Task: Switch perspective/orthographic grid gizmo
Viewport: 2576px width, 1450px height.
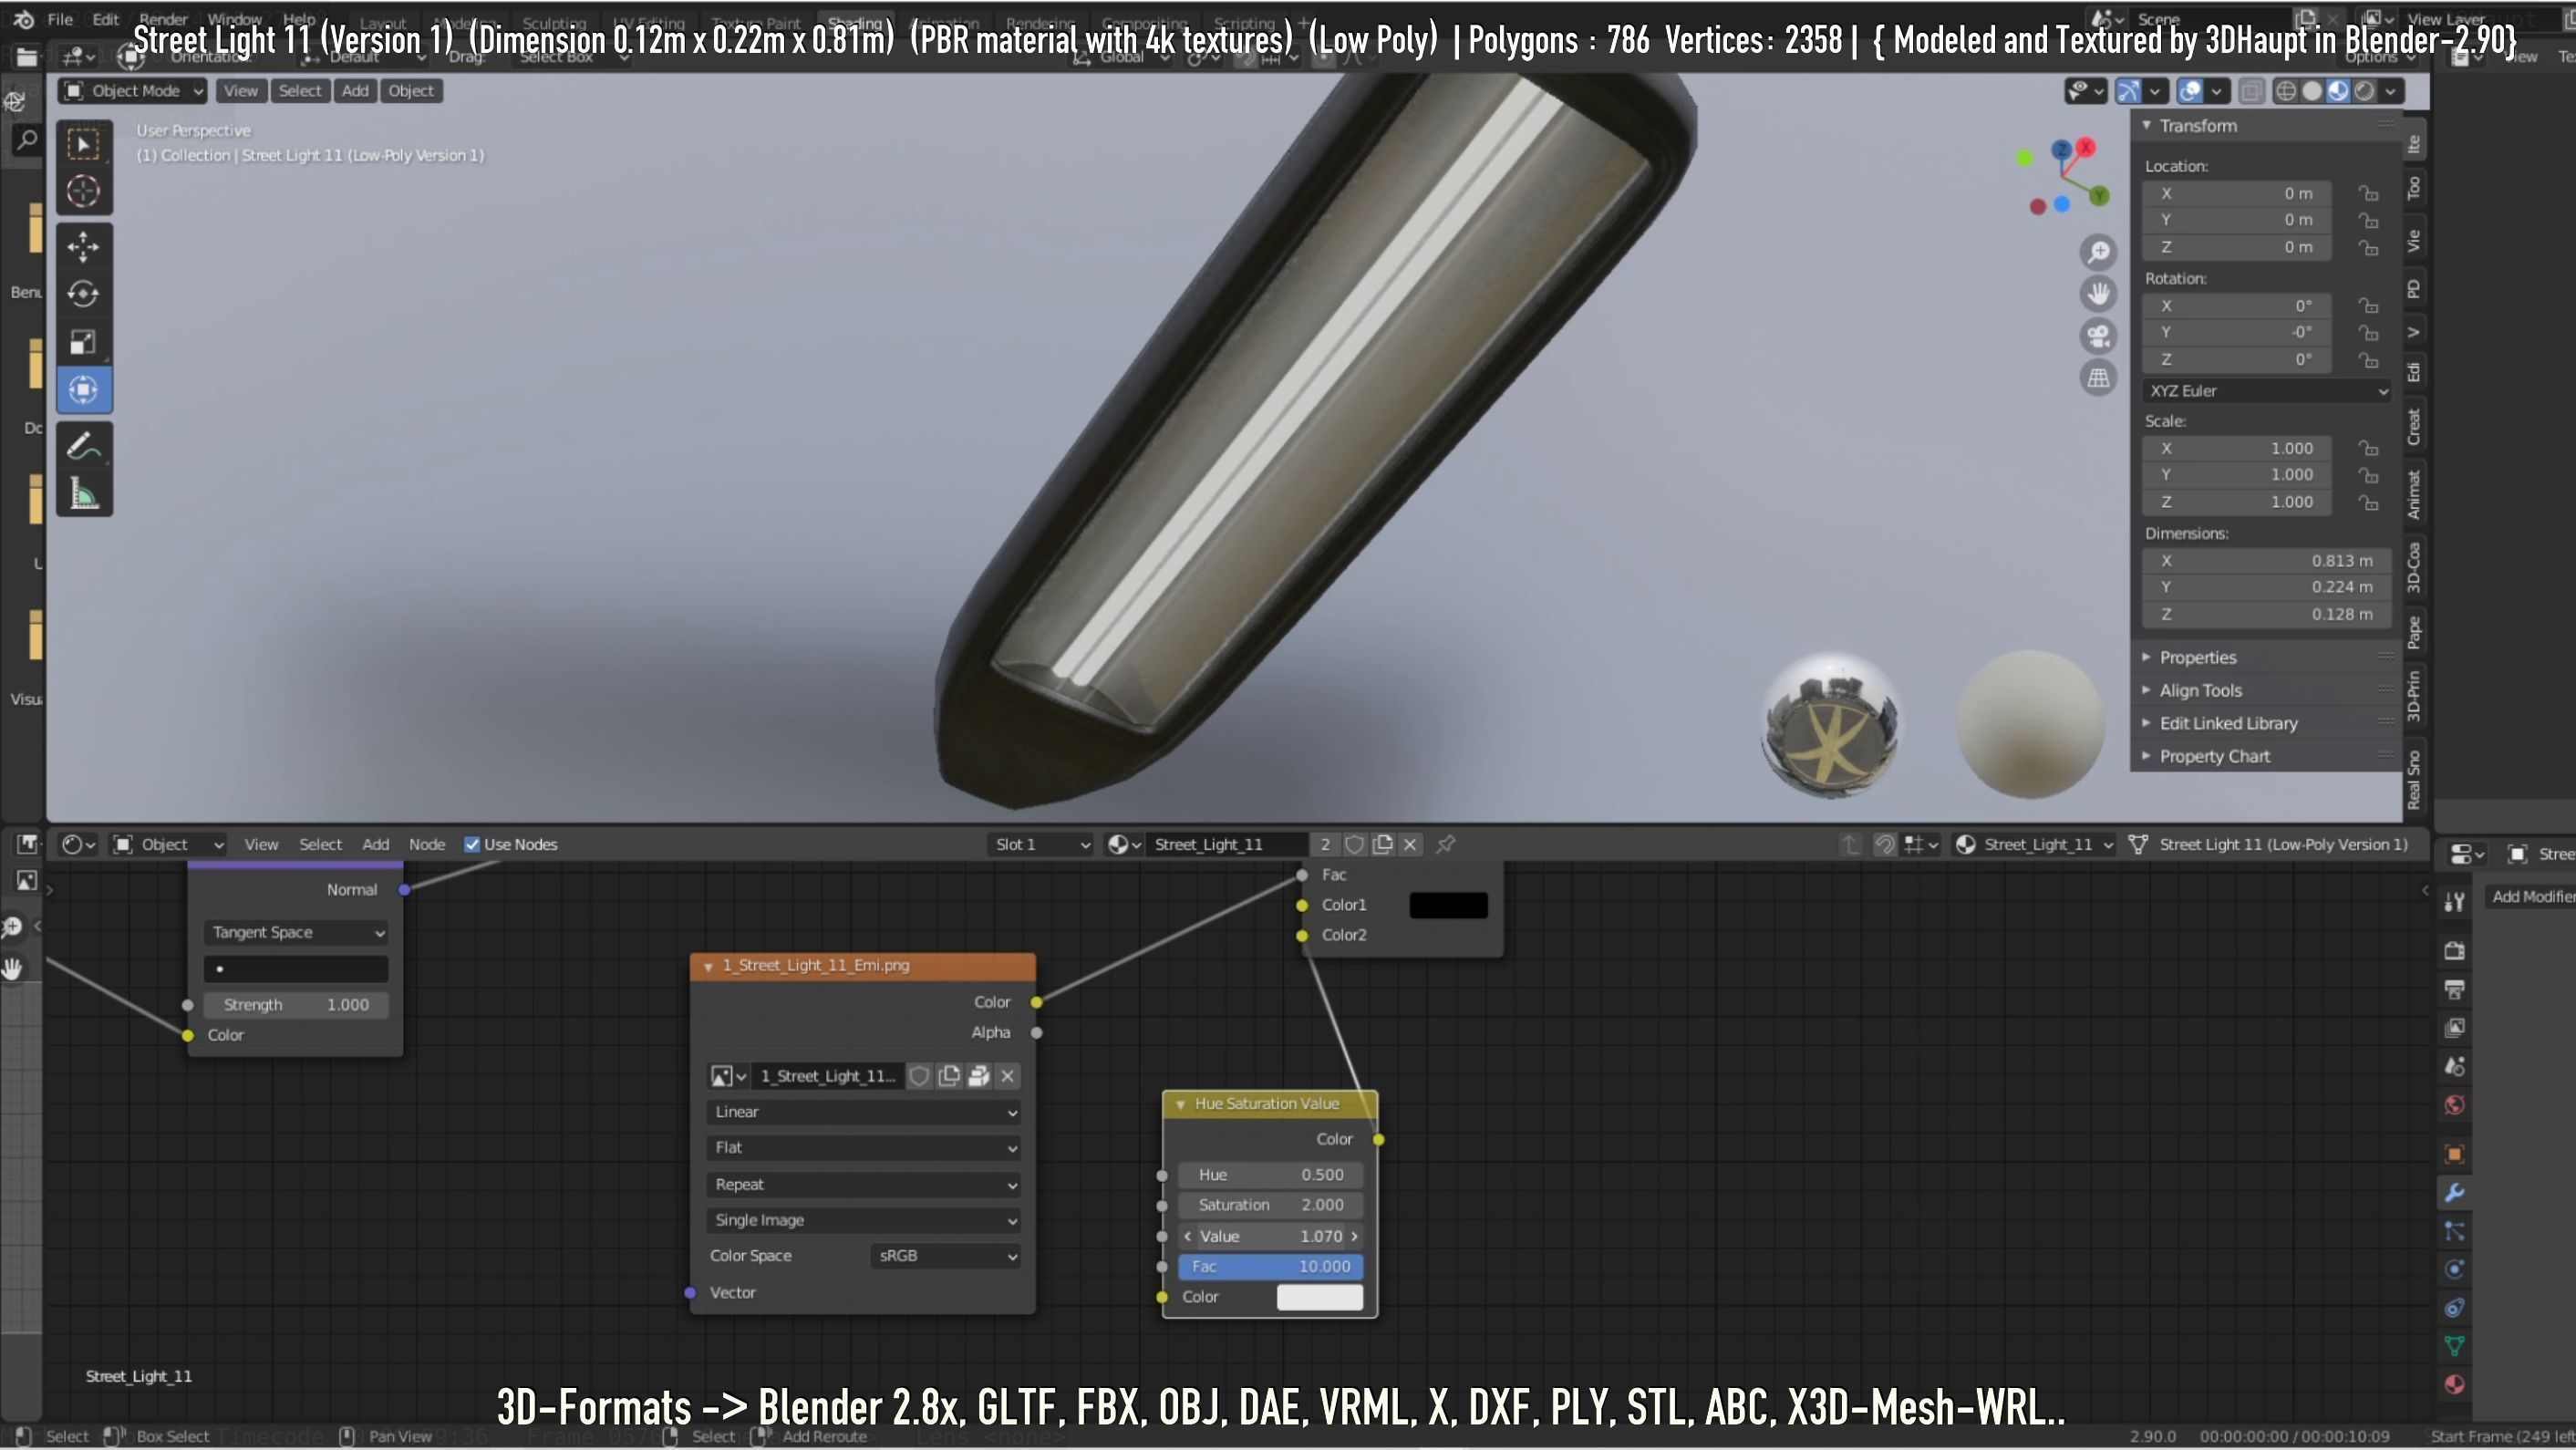Action: pos(2098,378)
